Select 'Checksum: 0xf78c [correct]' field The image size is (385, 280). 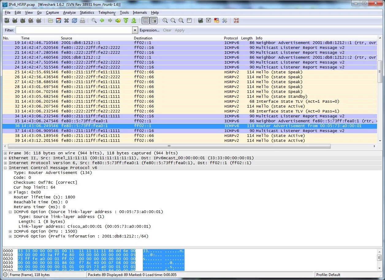46,182
